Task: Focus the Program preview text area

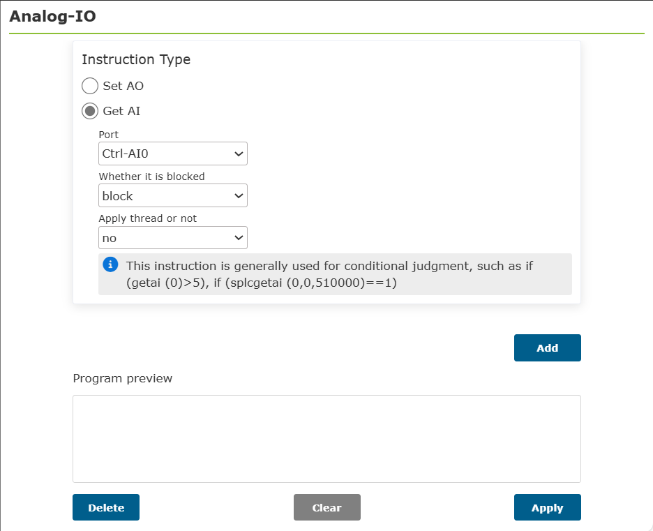Action: [x=327, y=439]
